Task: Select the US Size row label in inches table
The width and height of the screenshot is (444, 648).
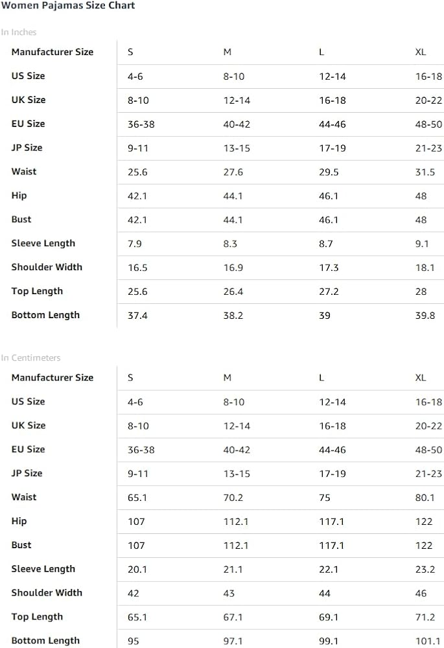Action: (28, 76)
